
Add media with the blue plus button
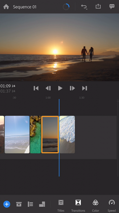coord(7,204)
